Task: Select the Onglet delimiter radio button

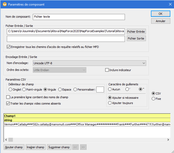Action: pyautogui.click(x=10, y=90)
